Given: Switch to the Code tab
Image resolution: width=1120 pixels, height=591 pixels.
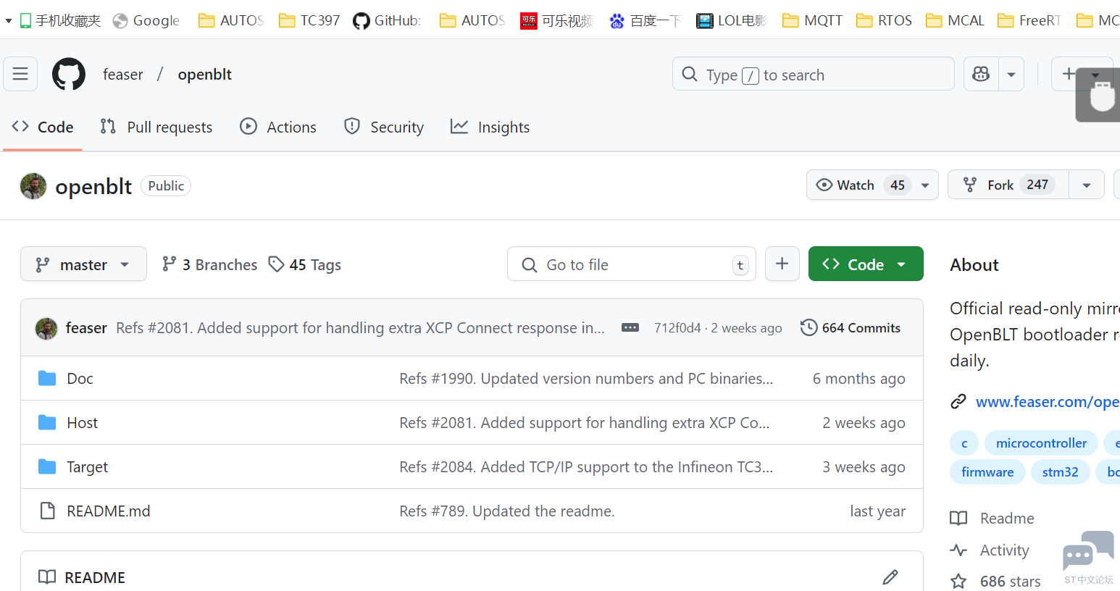Looking at the screenshot, I should click(x=43, y=127).
